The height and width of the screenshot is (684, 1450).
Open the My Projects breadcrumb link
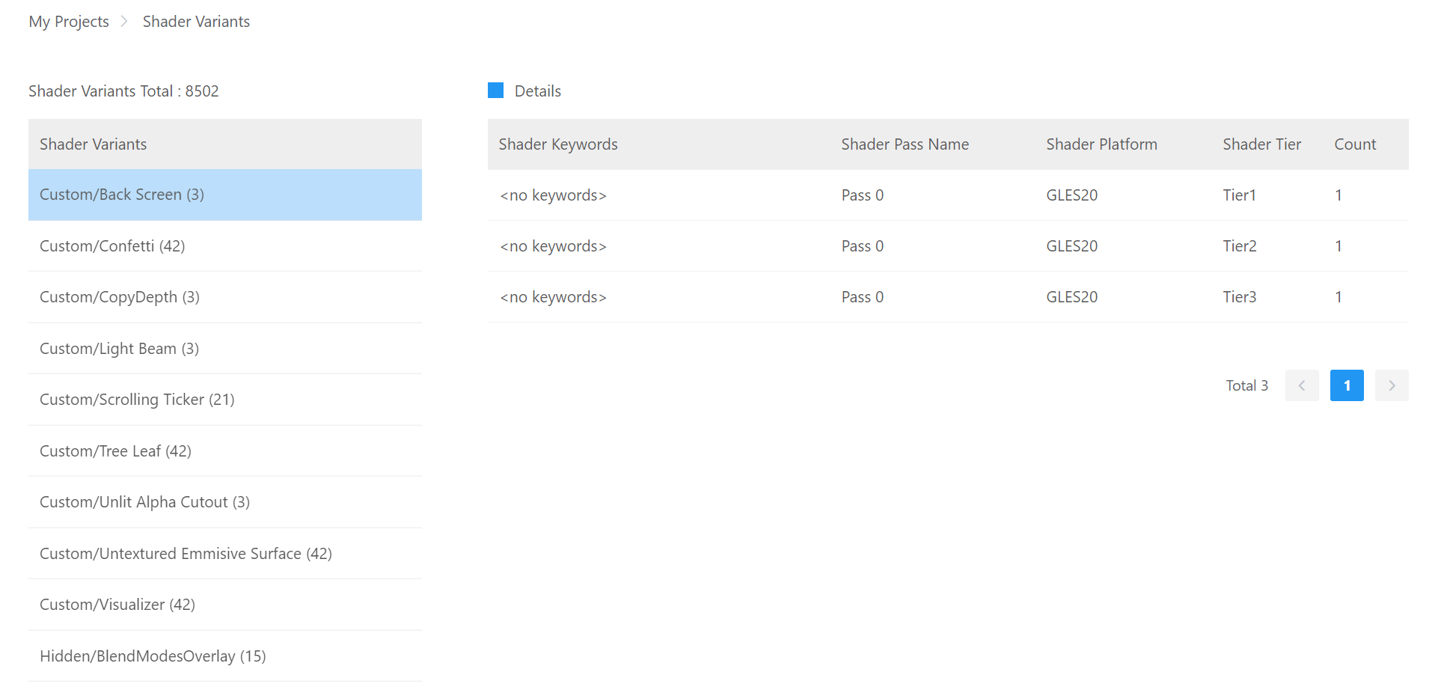pos(69,22)
